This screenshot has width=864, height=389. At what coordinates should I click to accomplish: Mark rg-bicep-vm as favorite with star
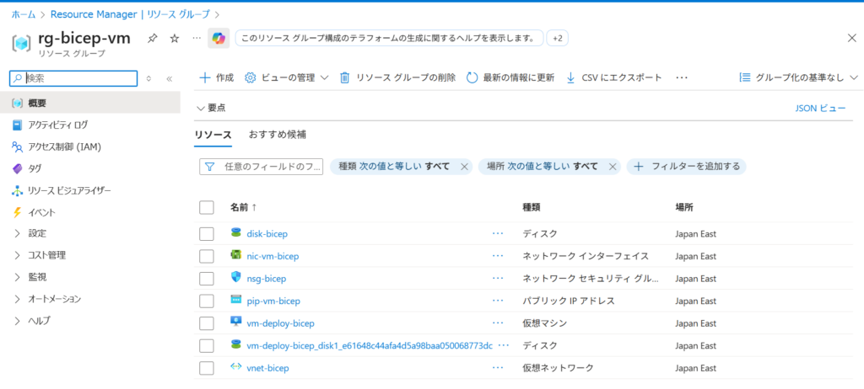[175, 39]
